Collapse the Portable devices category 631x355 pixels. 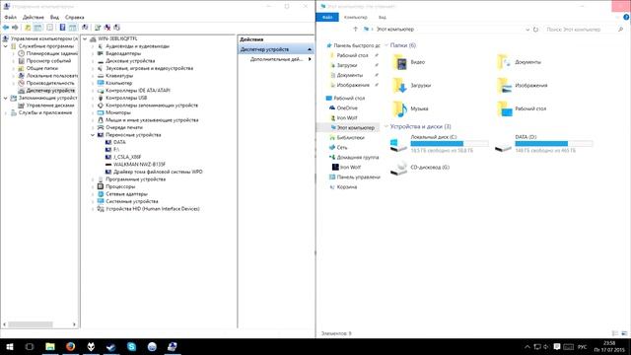click(93, 135)
